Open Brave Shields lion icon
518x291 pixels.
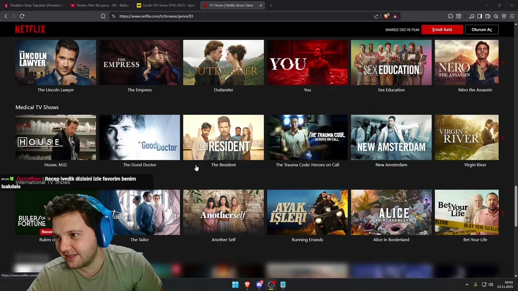(386, 16)
